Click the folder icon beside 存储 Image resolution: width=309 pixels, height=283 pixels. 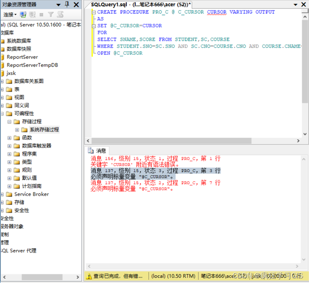coord(9,202)
